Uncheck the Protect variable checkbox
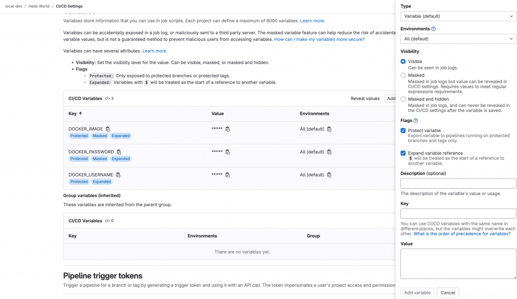 pyautogui.click(x=403, y=131)
